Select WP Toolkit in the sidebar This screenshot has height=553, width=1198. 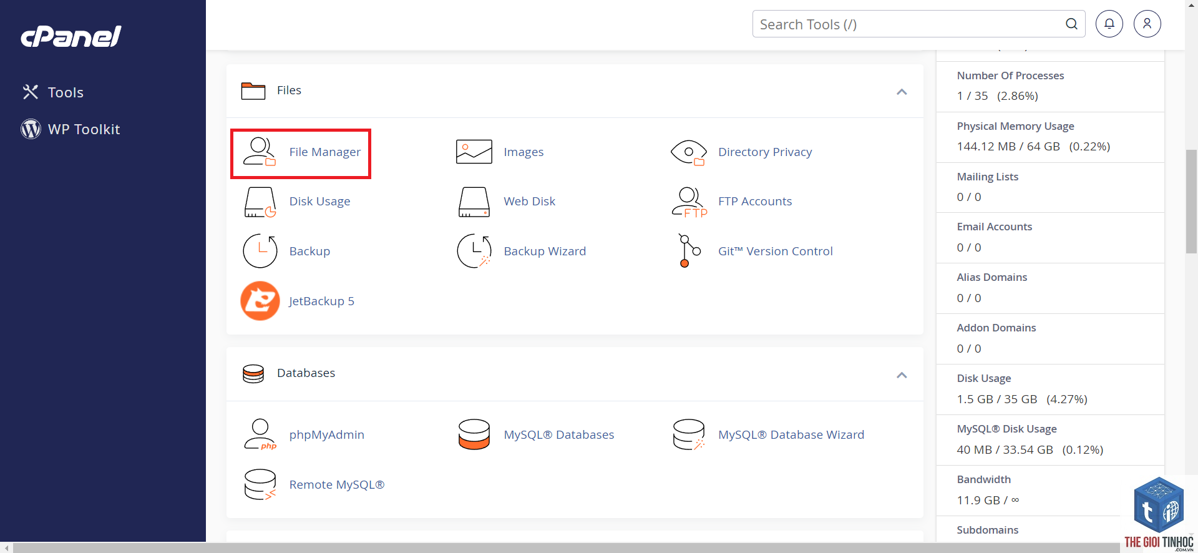(x=84, y=129)
